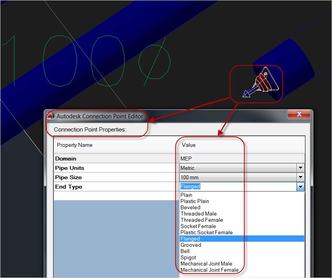Pick Spigot from the list
This screenshot has height=278, width=332.
[188, 257]
